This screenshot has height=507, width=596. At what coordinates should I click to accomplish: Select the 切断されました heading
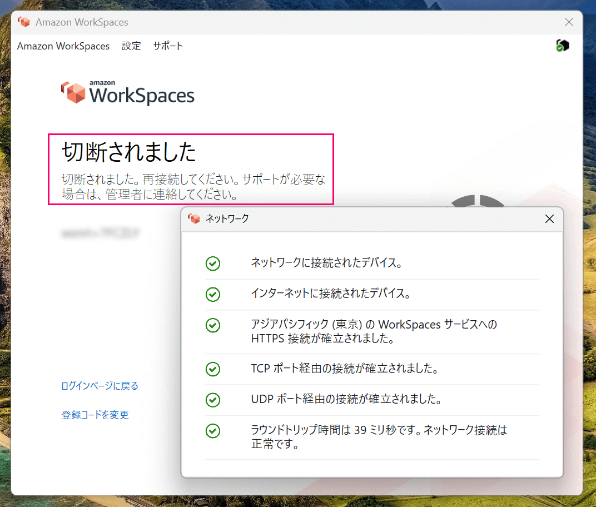pos(129,152)
